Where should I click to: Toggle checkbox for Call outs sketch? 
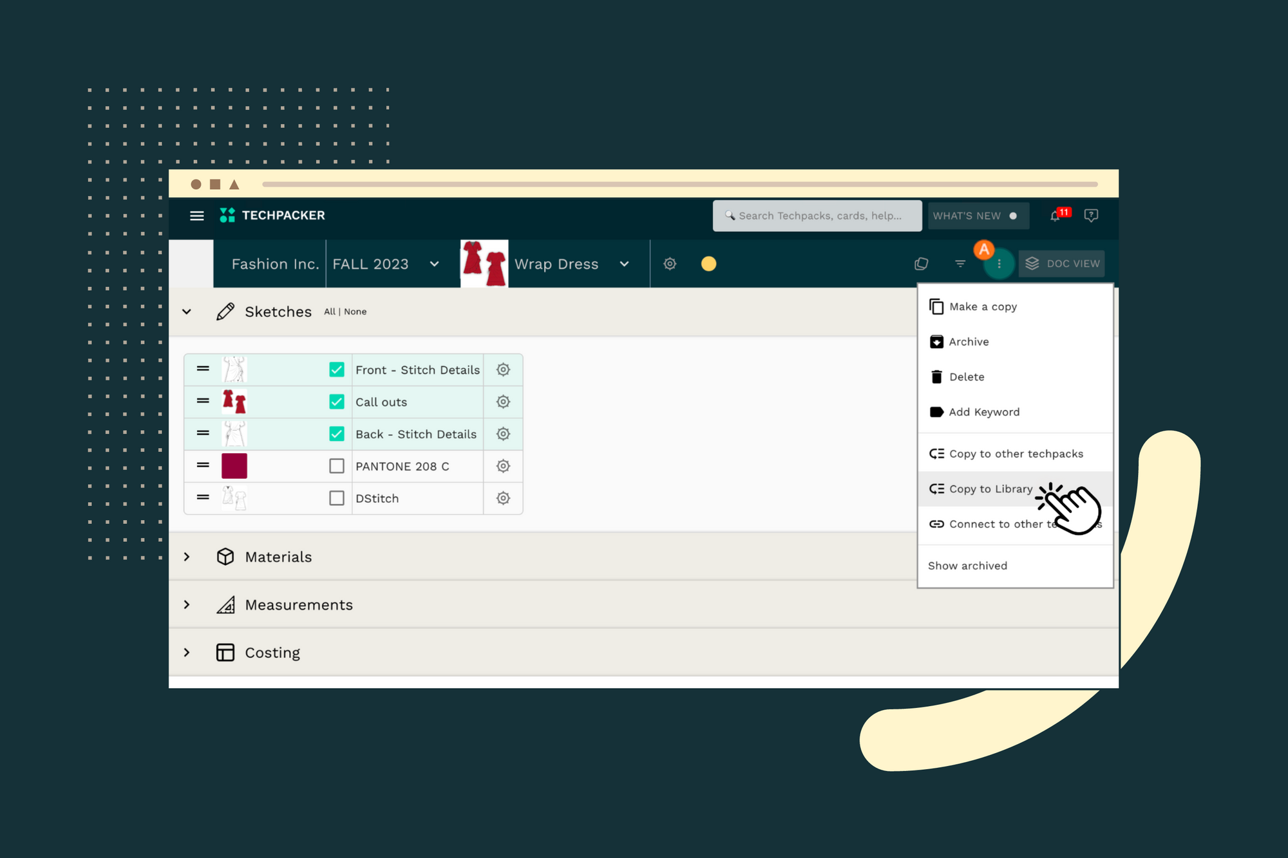click(335, 401)
